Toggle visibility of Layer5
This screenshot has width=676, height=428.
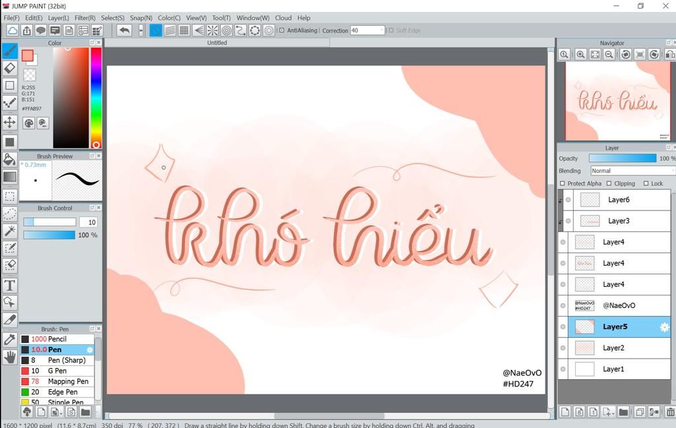coord(563,327)
